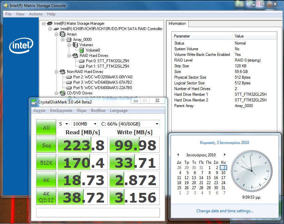The image size is (284, 224).
Task: Open the test count dropdown showing 5
Action: 64,124
